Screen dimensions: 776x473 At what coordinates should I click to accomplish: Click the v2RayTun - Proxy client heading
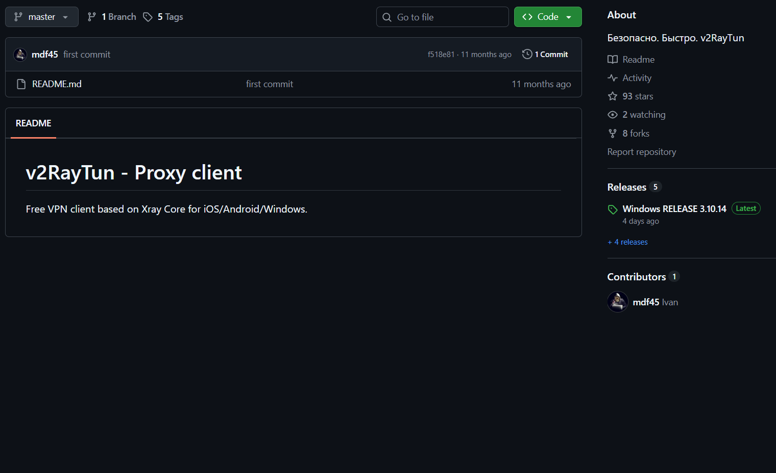[x=134, y=172]
